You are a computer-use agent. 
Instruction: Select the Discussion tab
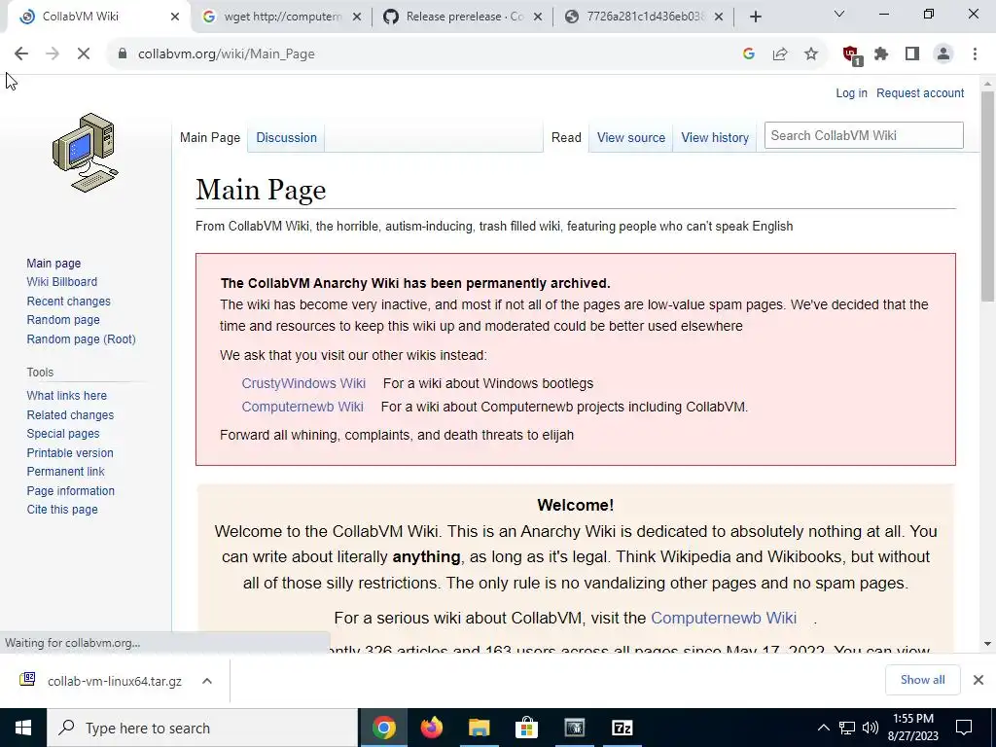(287, 137)
